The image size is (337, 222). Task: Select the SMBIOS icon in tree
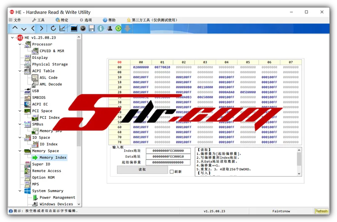pos(27,98)
